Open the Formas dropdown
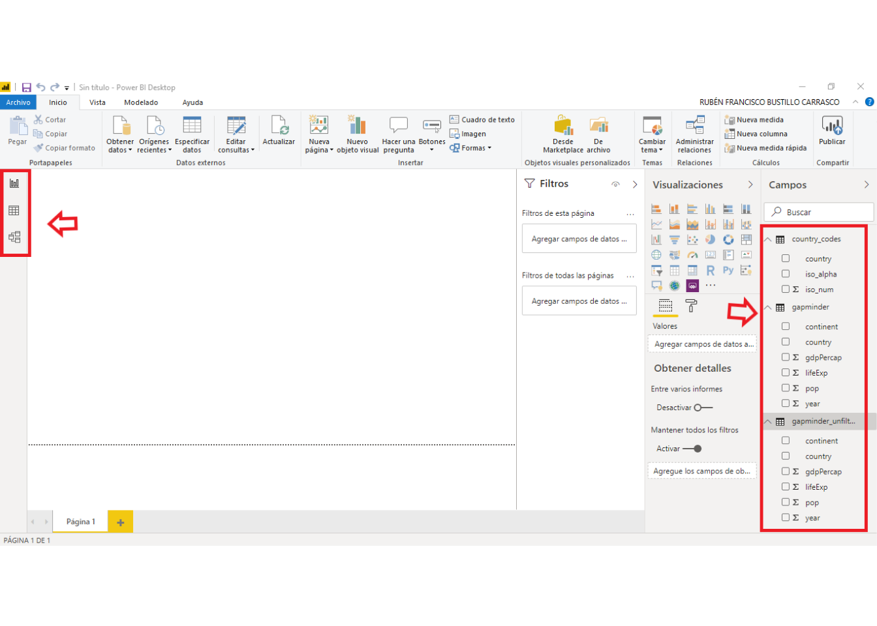 (x=470, y=148)
